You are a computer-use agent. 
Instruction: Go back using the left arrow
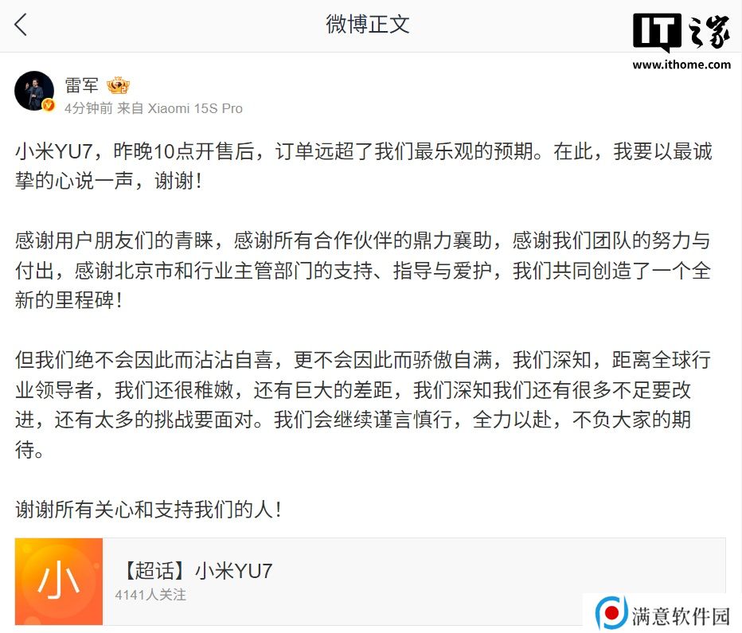(21, 25)
